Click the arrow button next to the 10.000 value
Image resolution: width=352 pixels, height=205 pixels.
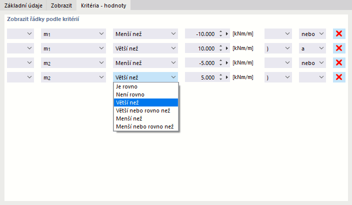pos(227,48)
